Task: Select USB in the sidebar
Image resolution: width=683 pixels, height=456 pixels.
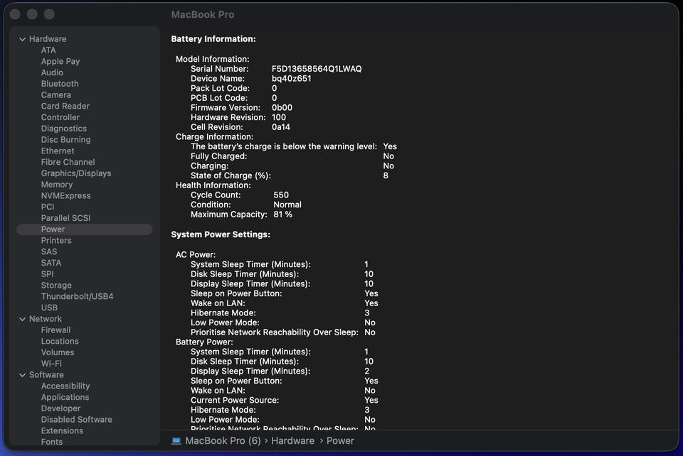Action: point(49,308)
